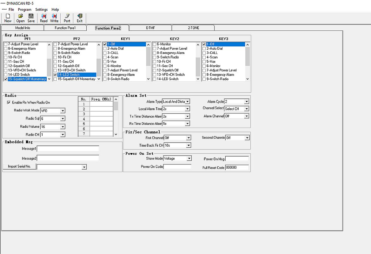The width and height of the screenshot is (371, 254).
Task: Click the Message1 input field
Action: tap(68, 149)
